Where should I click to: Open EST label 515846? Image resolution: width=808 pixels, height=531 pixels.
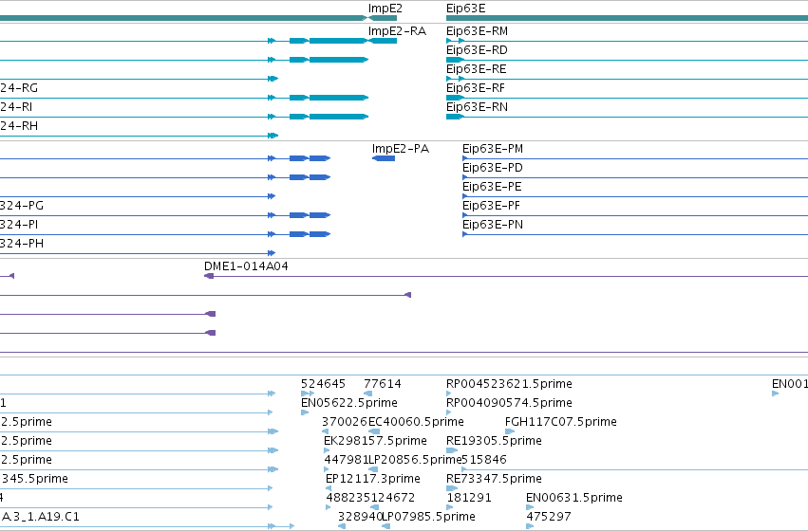coord(484,460)
